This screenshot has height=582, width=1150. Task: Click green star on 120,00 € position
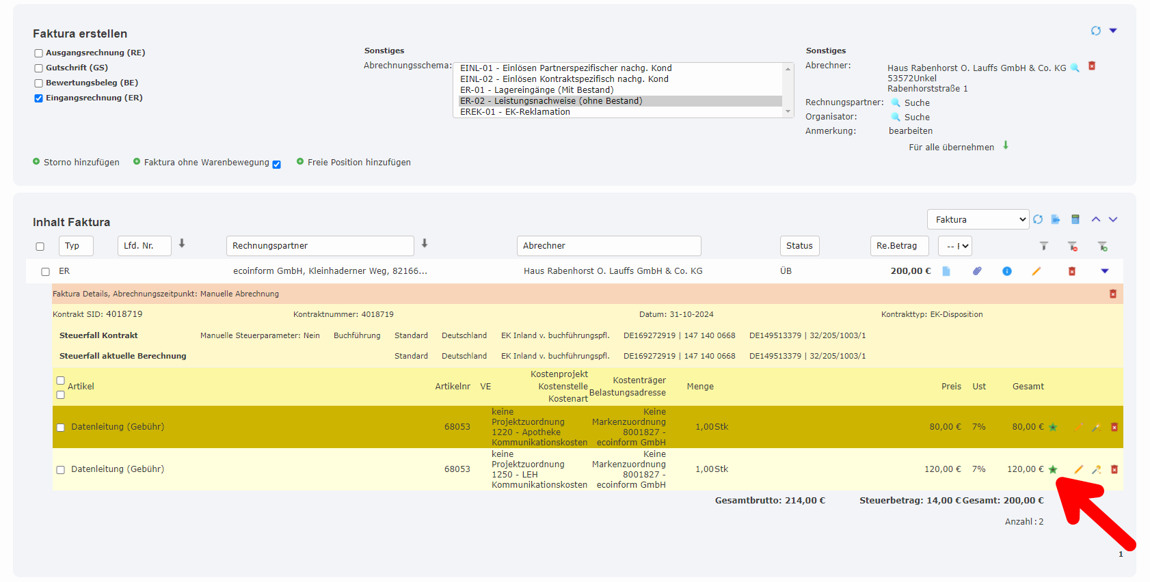1053,469
